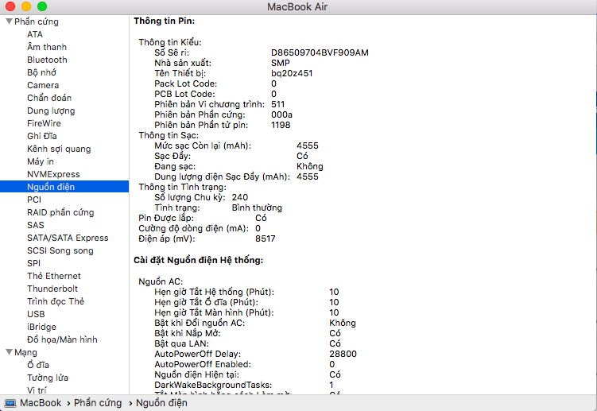This screenshot has height=411, width=597.
Task: Select the highlighted Nguồn điện entry
Action: tap(64, 187)
